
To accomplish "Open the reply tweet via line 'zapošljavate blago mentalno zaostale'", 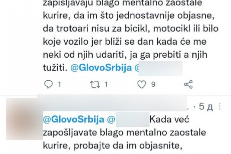I will (x=124, y=133).
